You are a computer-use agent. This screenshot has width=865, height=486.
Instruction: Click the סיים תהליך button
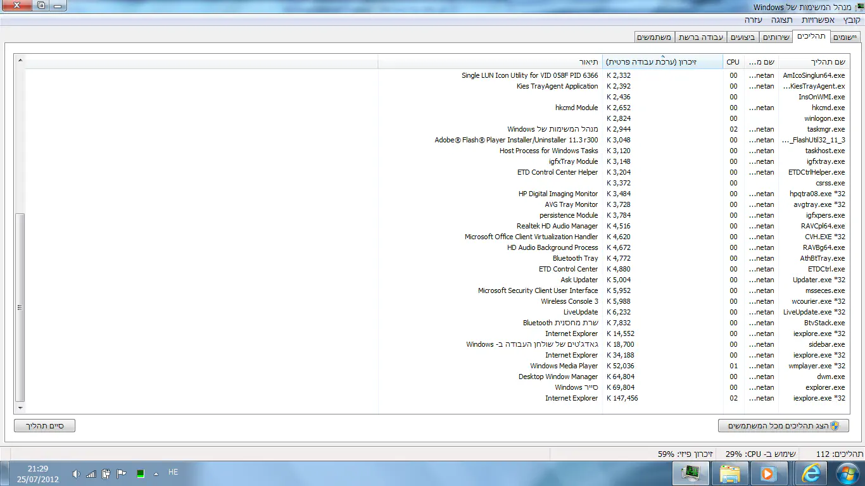point(44,426)
